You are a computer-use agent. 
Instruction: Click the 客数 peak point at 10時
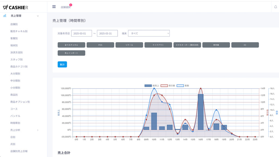[154, 88]
